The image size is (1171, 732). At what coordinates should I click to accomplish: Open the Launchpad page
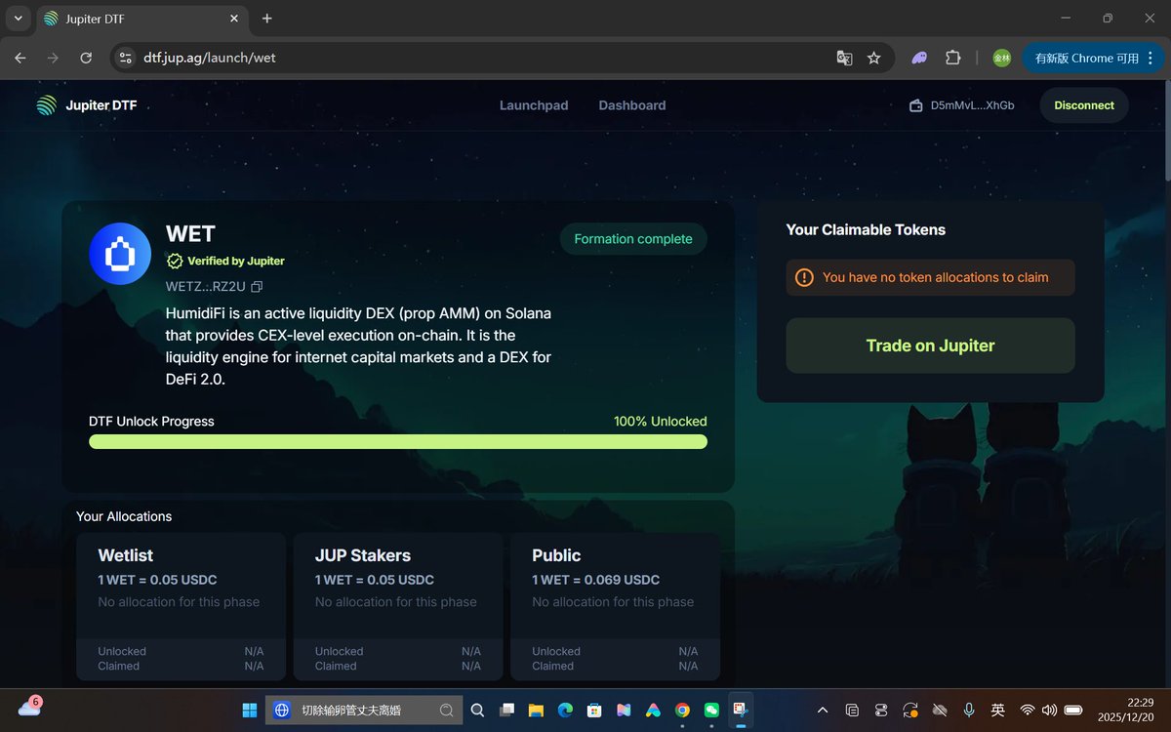pos(534,105)
